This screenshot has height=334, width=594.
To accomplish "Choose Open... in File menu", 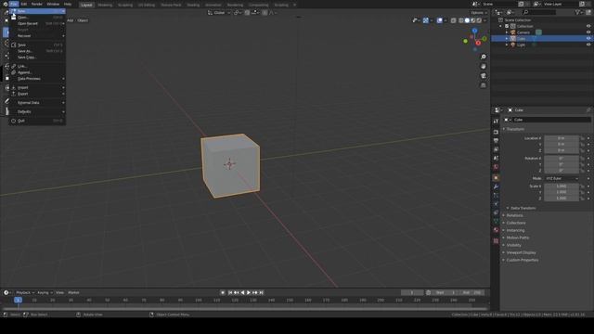I will point(37,18).
